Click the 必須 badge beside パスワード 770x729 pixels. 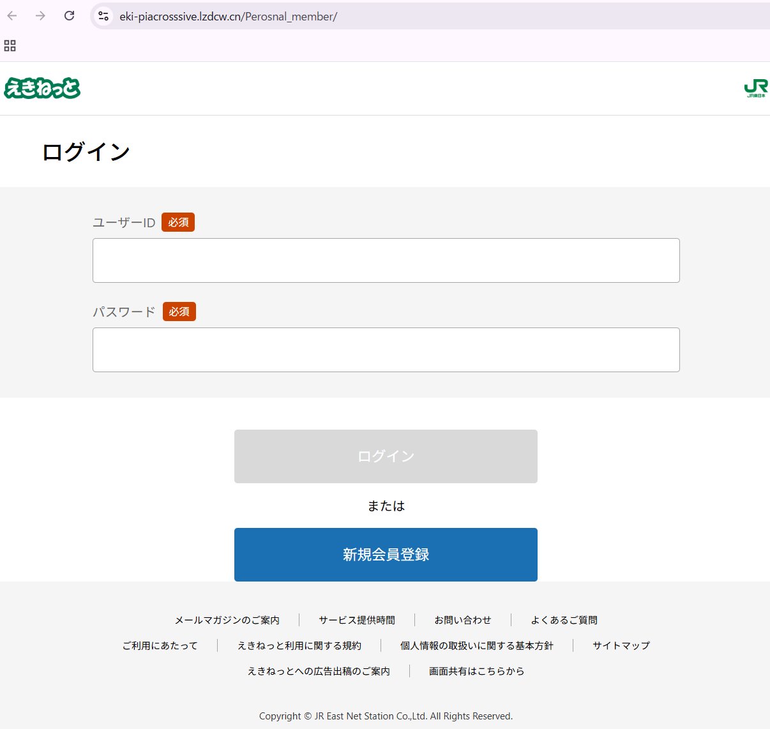pos(179,312)
